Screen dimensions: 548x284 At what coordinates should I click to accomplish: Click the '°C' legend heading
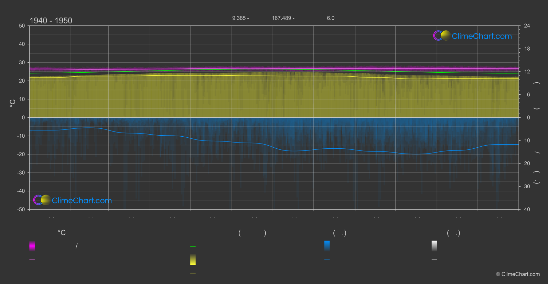tap(62, 233)
